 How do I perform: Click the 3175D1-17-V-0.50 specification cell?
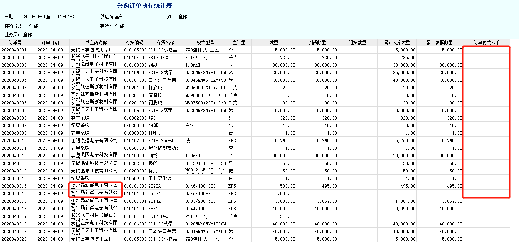(x=206, y=163)
